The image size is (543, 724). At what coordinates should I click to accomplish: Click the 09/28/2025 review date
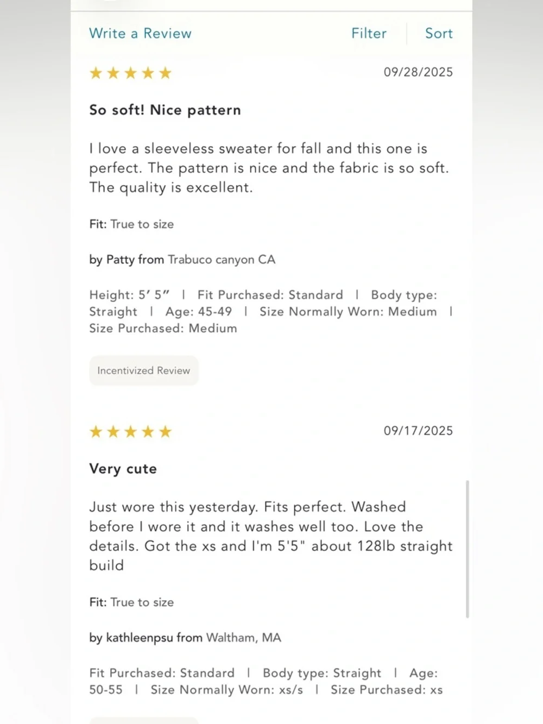[x=418, y=72]
